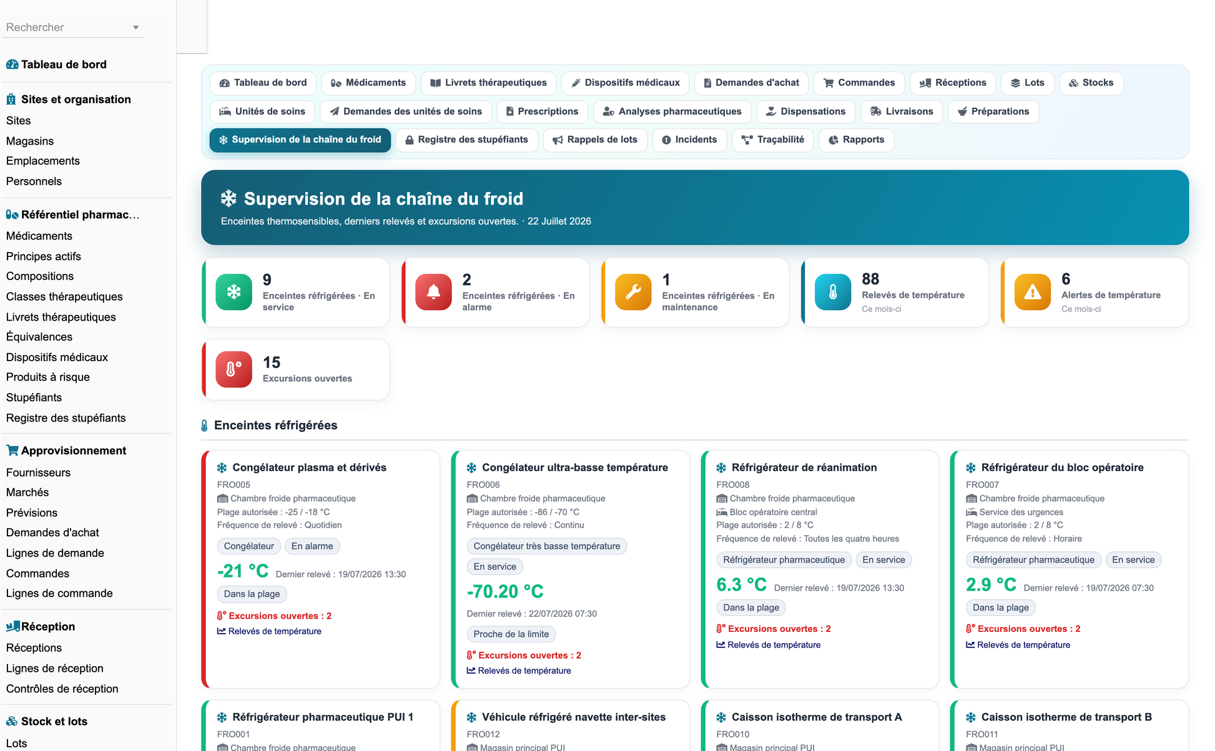1215x751 pixels.
Task: Click the warehouse icon on the FRO005 card
Action: click(x=222, y=498)
